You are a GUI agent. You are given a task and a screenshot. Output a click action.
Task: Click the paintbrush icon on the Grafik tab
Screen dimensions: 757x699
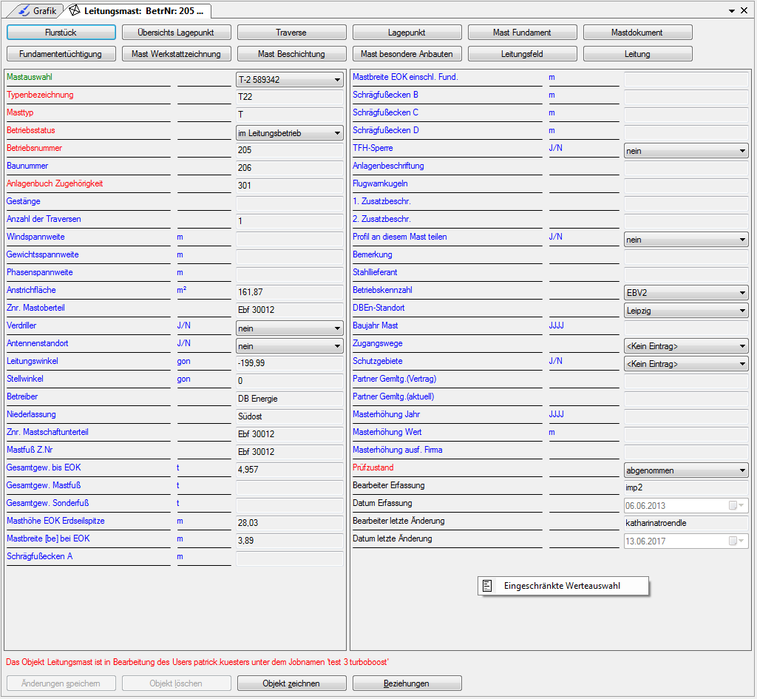[24, 11]
